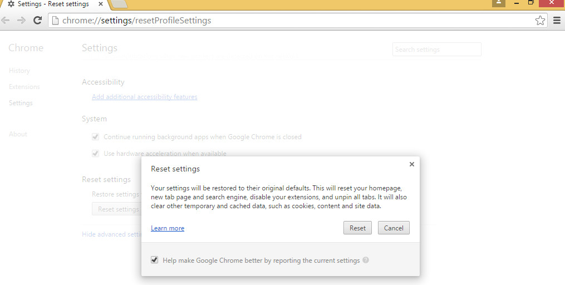Toggle Use hardware acceleration checkbox
Viewport: 565px width, 285px height.
(96, 153)
